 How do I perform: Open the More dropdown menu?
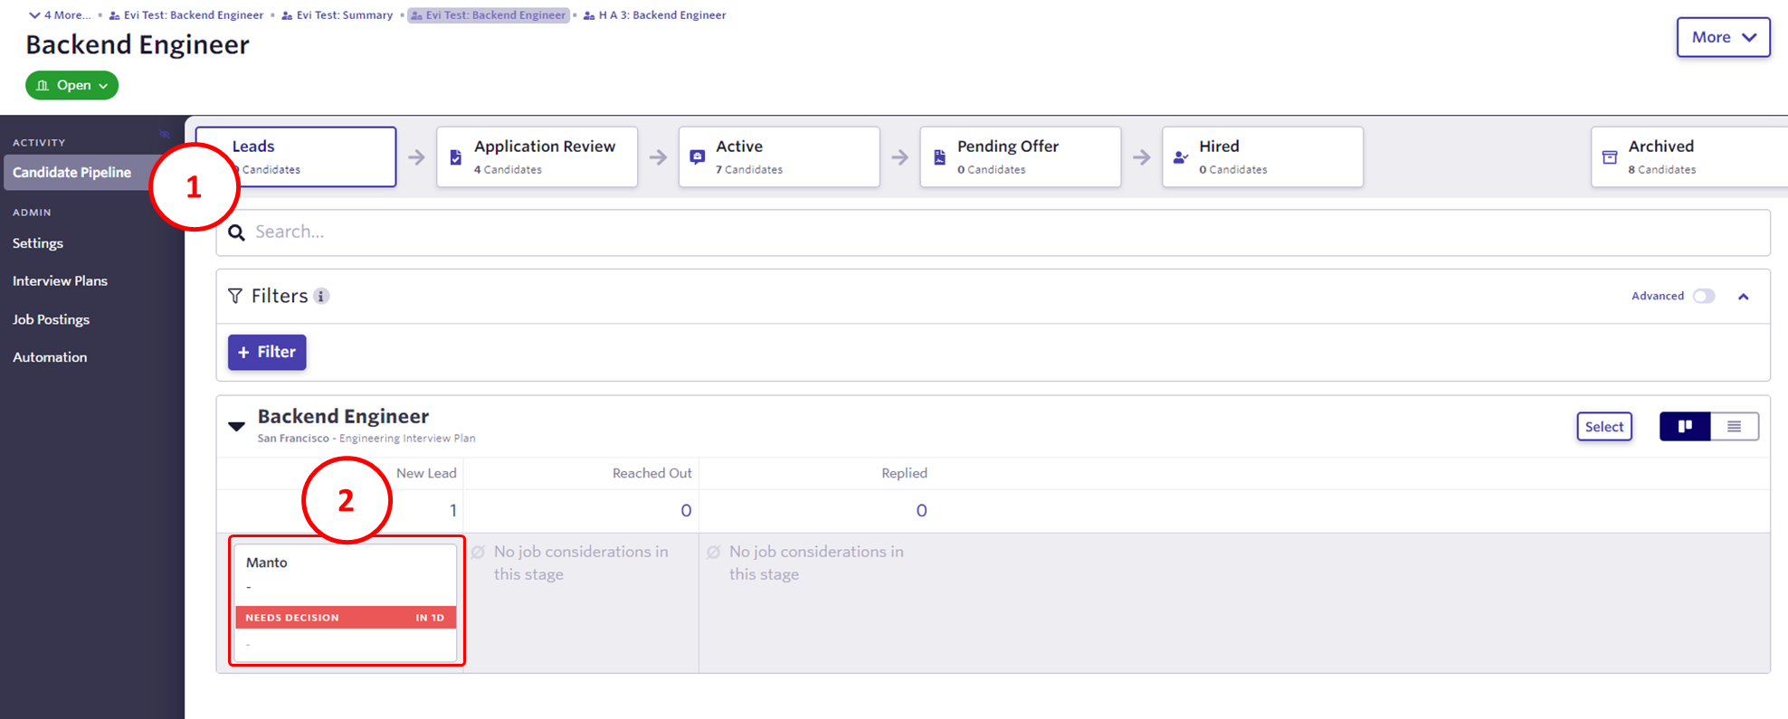tap(1722, 37)
